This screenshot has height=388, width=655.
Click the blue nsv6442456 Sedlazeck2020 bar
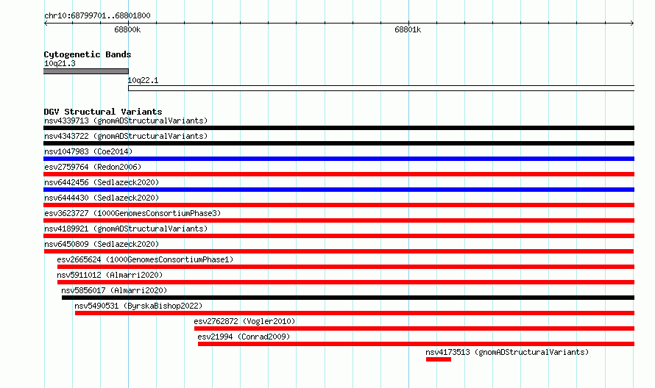339,190
